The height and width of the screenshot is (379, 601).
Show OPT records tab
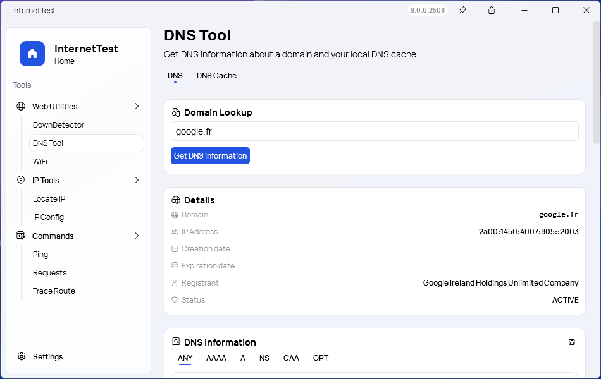[321, 358]
